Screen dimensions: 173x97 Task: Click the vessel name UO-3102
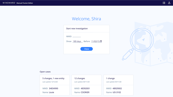tap(117, 92)
